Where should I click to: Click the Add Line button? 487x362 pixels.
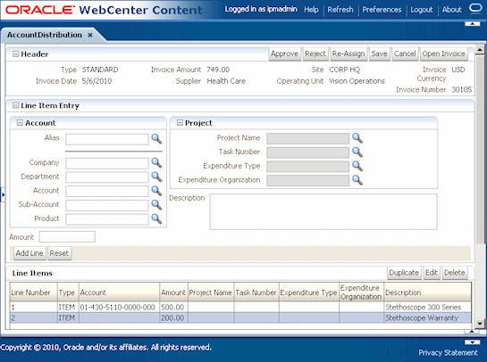point(29,253)
